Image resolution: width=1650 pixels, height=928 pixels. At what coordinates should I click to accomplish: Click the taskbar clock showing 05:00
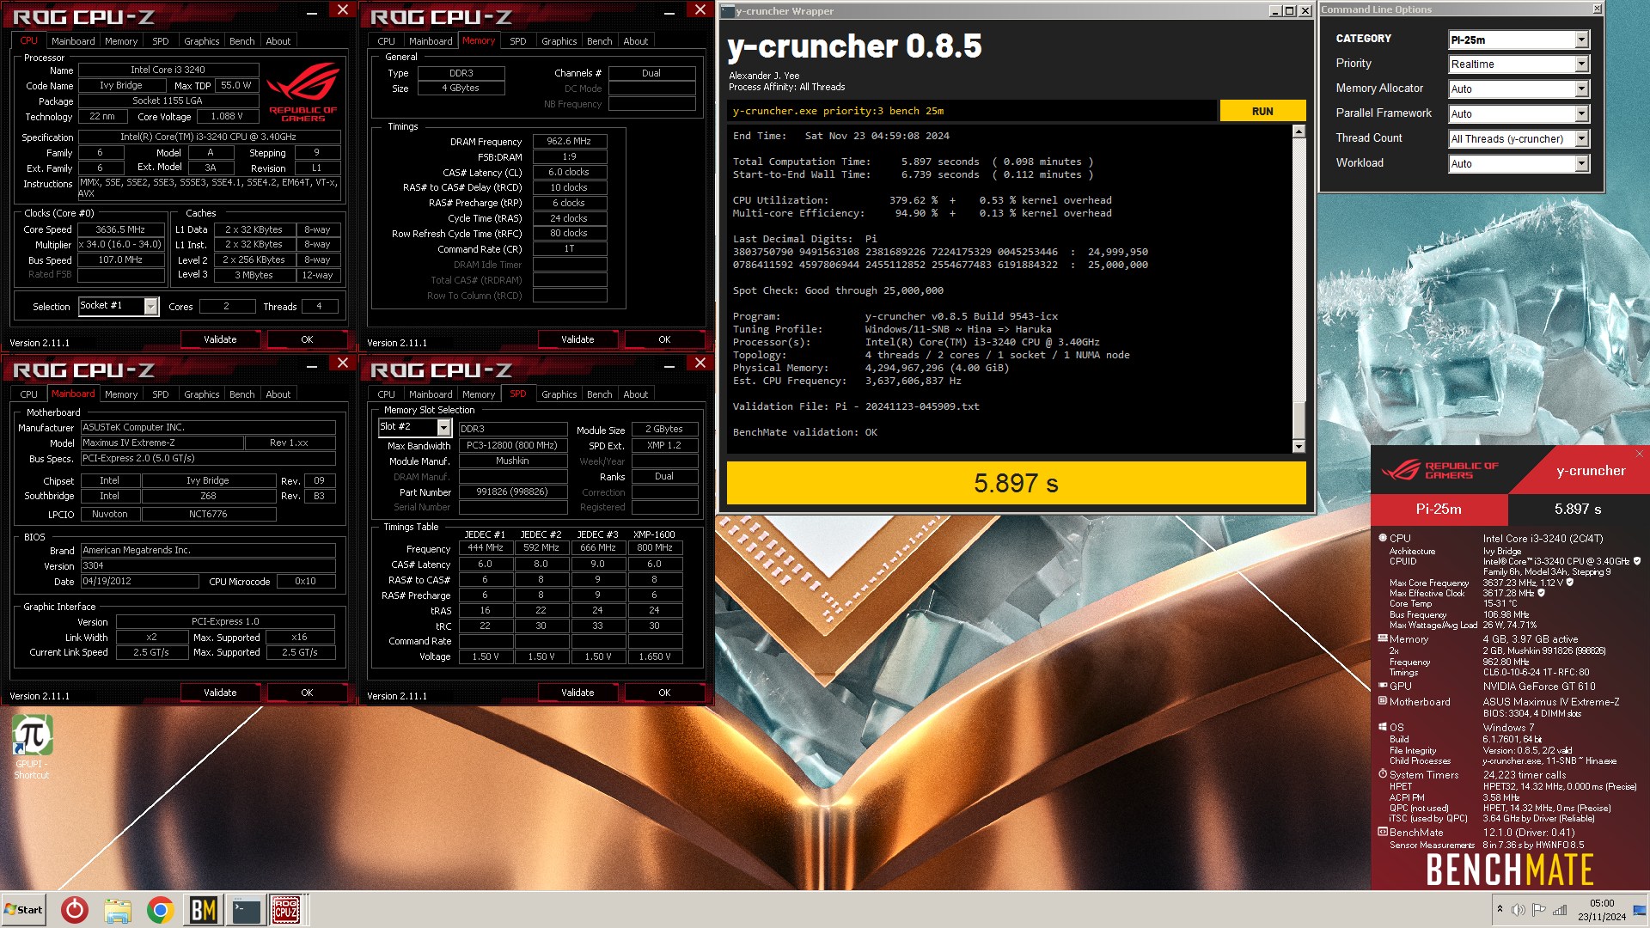[x=1602, y=910]
